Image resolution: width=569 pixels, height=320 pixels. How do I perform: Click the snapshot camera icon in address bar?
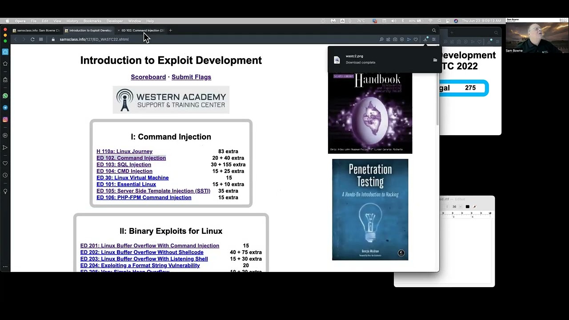click(395, 39)
